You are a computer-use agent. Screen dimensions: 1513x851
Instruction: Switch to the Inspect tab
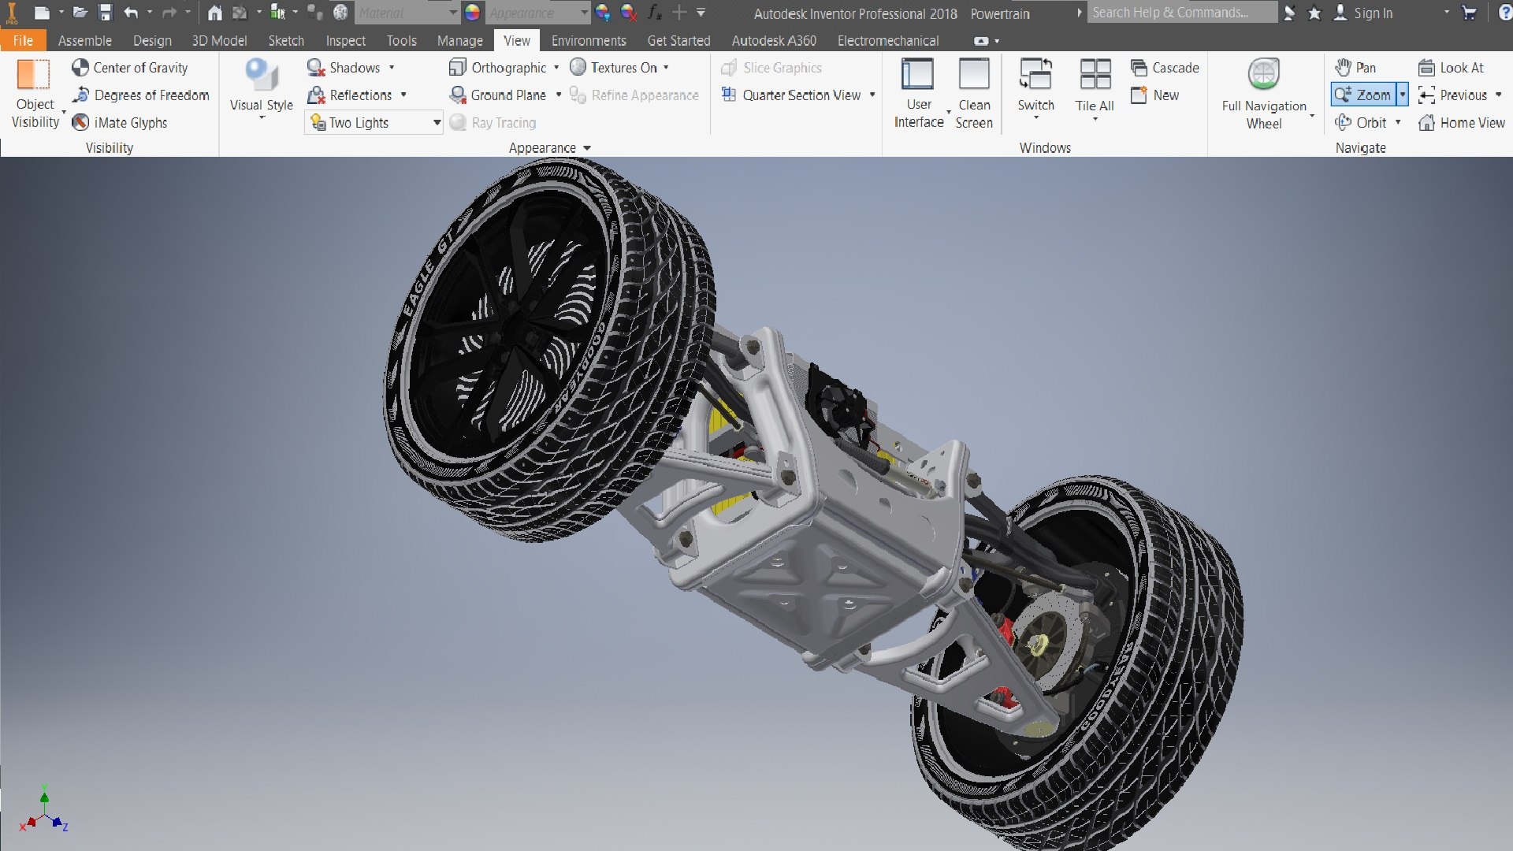[x=345, y=41]
